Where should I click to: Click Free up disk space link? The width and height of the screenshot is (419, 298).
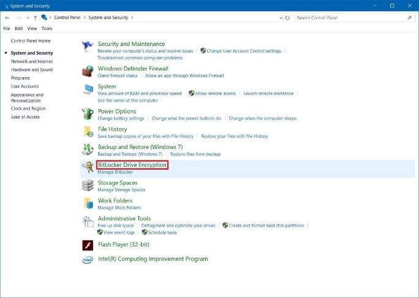(x=116, y=226)
